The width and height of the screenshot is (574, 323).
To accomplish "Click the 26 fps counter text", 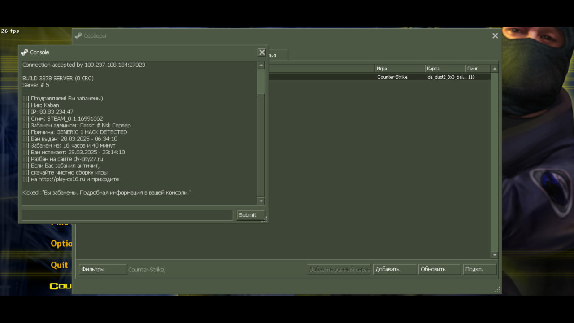I will click(10, 31).
